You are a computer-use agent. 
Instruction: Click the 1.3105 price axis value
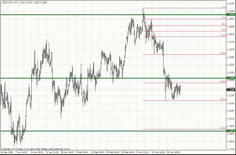pyautogui.click(x=231, y=4)
